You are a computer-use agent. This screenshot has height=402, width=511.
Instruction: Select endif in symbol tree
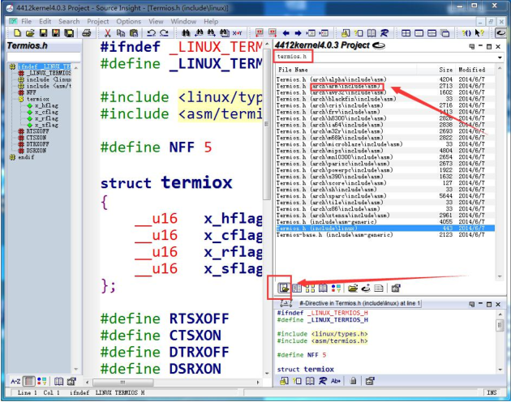coord(26,157)
